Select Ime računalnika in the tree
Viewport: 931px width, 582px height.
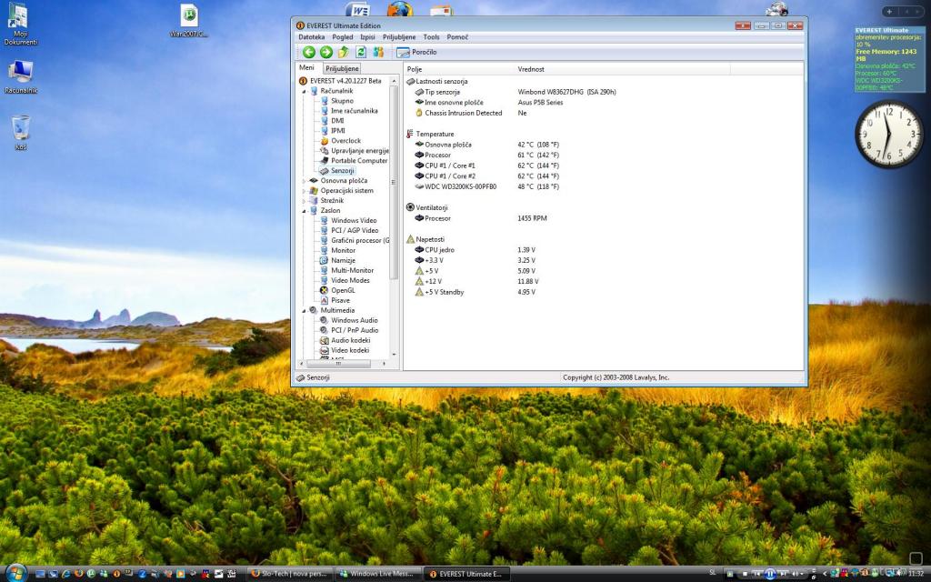348,111
